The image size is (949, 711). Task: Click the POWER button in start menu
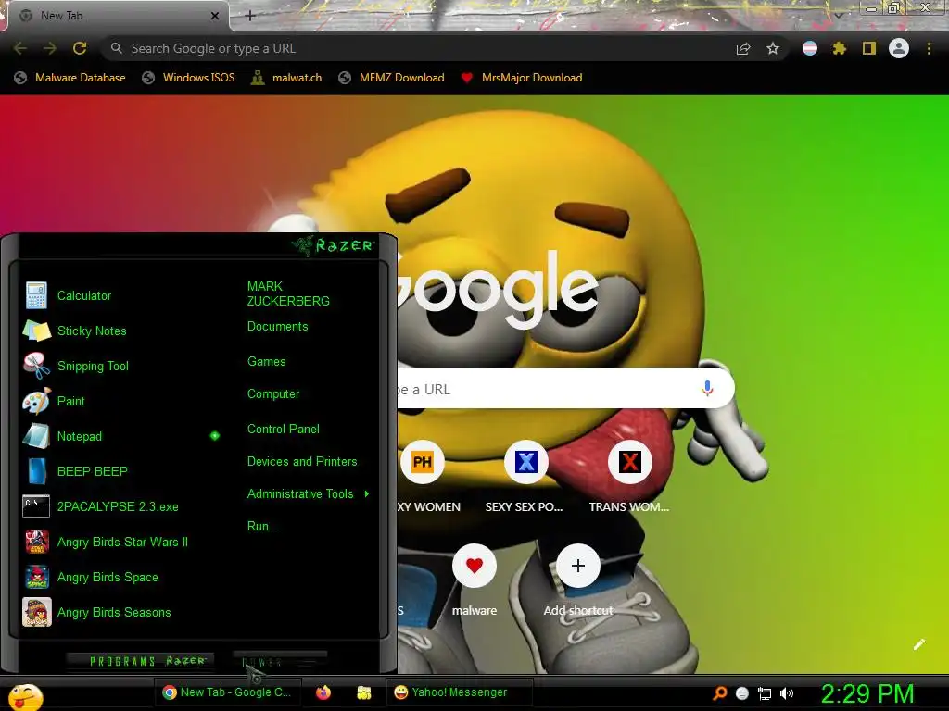click(x=280, y=661)
